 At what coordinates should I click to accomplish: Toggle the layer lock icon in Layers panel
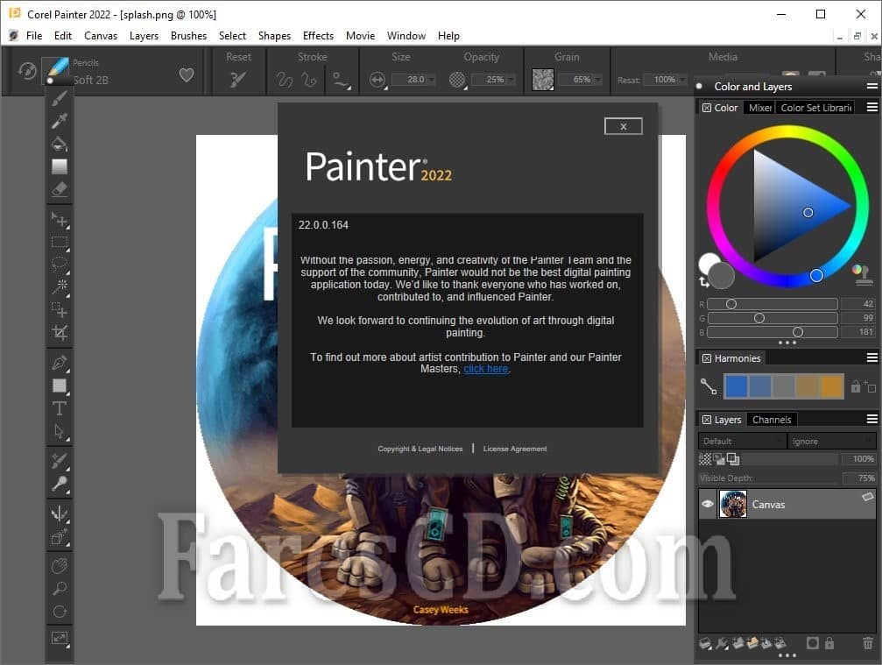(x=829, y=642)
